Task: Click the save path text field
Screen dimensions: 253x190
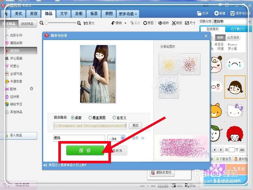Action: [x=90, y=126]
